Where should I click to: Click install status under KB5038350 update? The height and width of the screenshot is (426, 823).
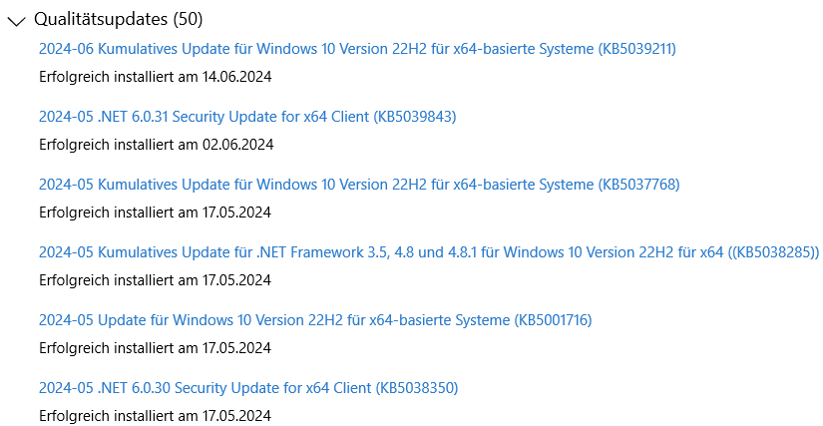(x=156, y=416)
